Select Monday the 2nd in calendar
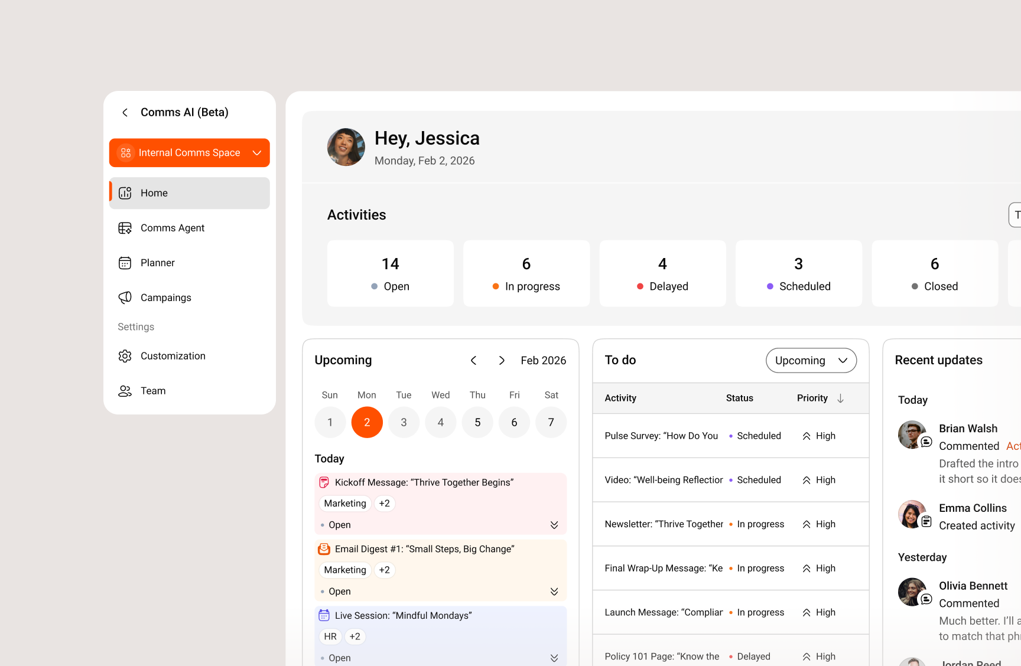The image size is (1021, 666). (x=366, y=422)
